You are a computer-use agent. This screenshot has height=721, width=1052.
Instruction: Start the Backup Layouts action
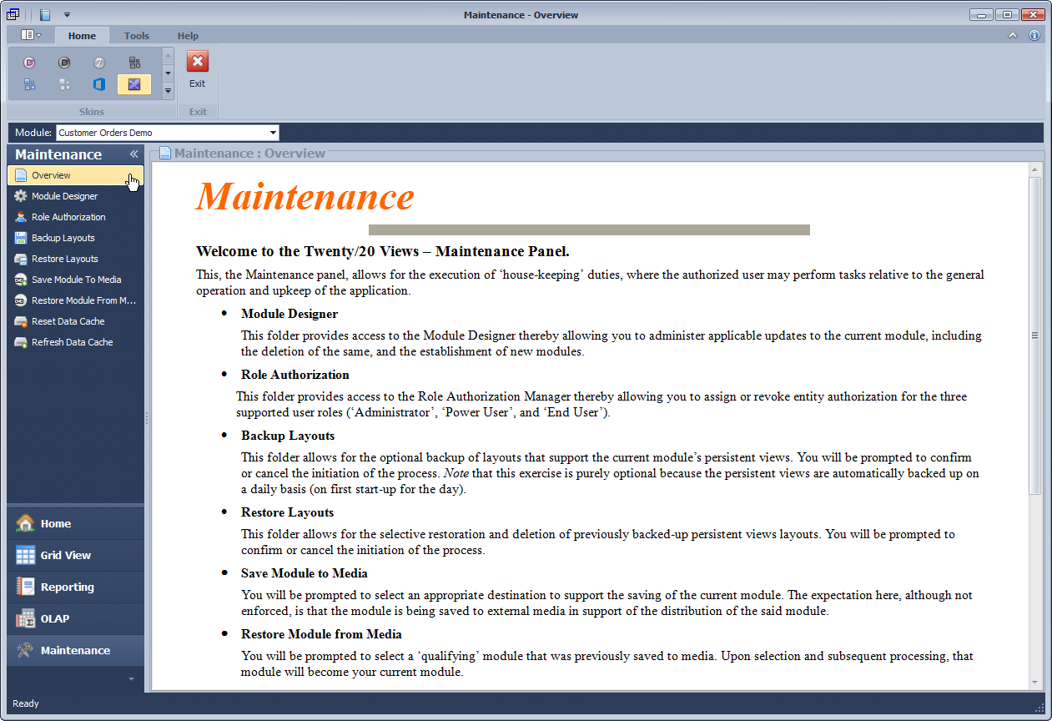pyautogui.click(x=63, y=238)
